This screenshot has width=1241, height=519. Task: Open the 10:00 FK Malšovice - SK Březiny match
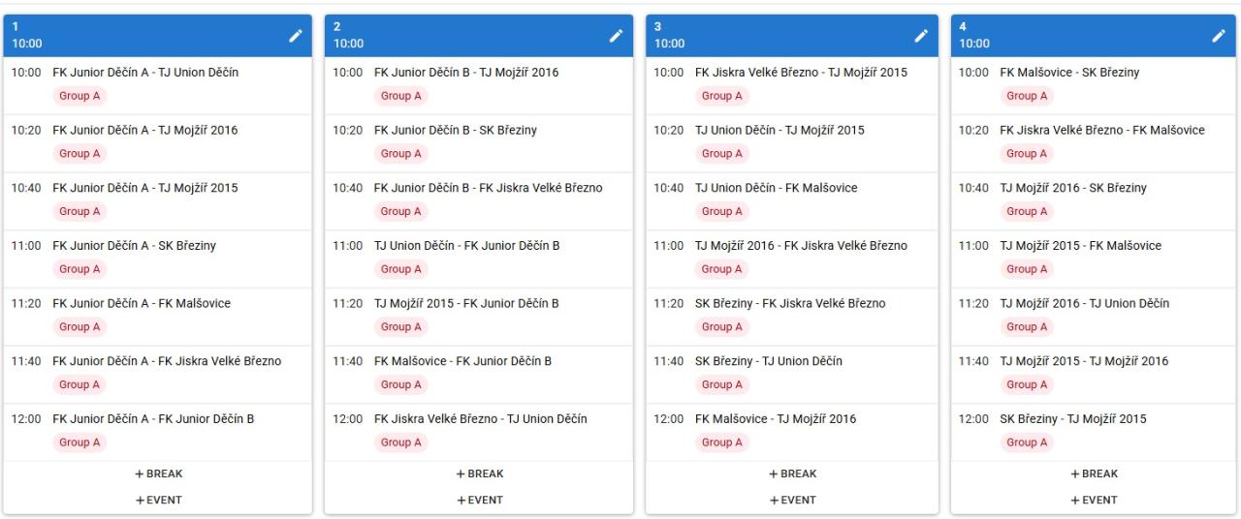[x=1069, y=73]
